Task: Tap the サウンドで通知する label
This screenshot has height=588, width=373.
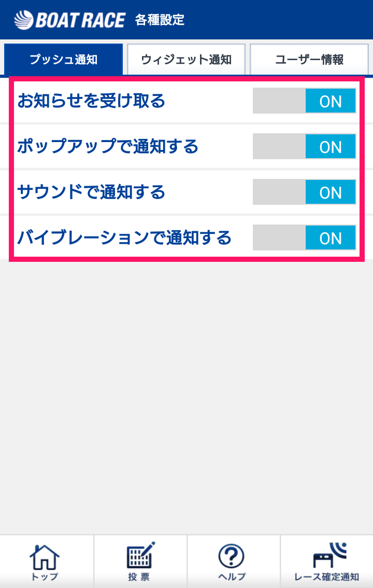Action: [x=91, y=192]
